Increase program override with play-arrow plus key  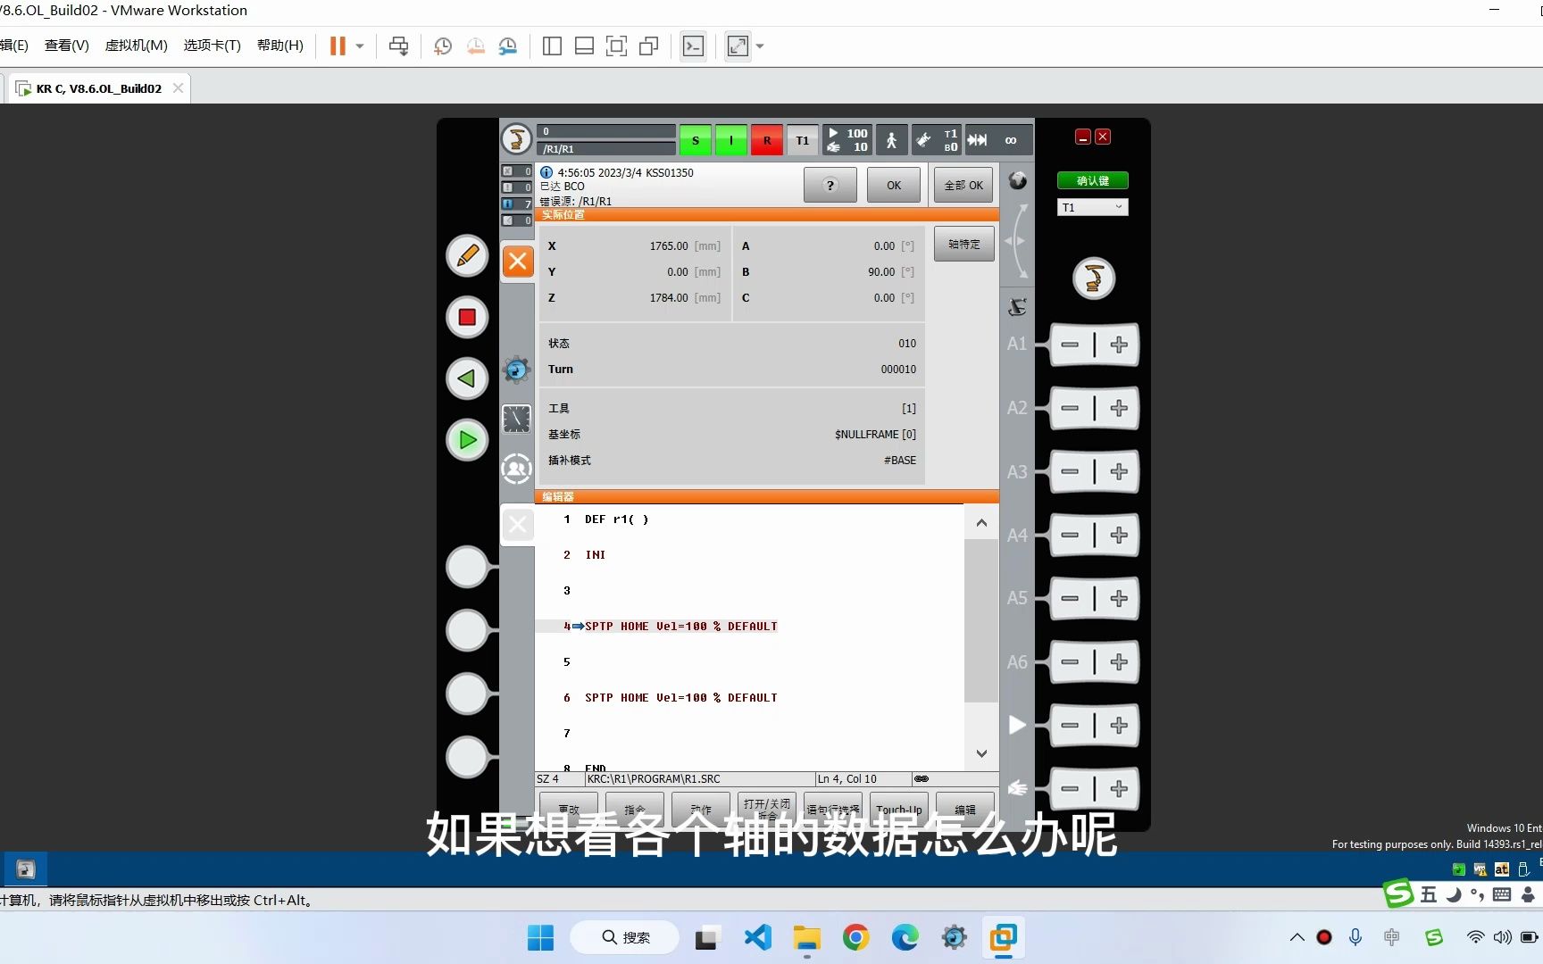(x=1119, y=725)
